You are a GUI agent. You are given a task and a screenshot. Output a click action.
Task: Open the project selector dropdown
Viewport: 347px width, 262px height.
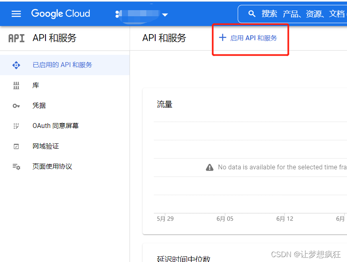(x=134, y=13)
